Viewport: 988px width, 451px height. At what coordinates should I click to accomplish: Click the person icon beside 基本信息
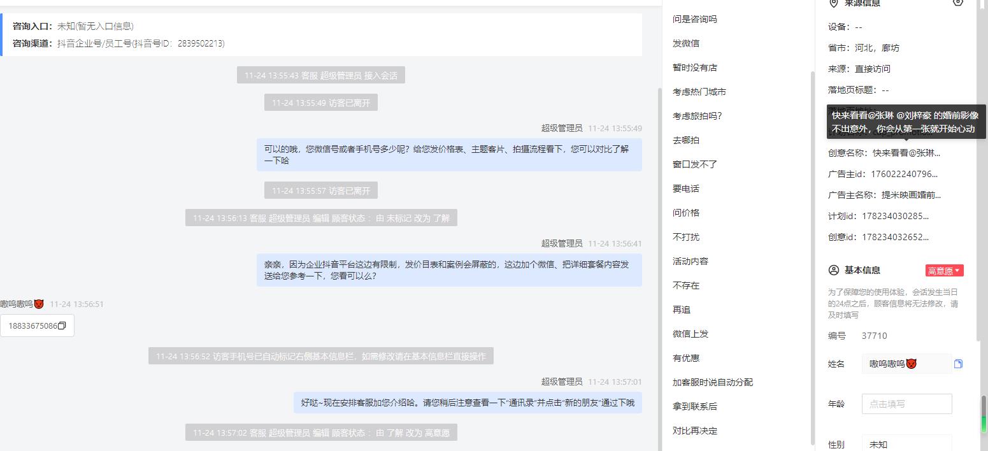[834, 270]
